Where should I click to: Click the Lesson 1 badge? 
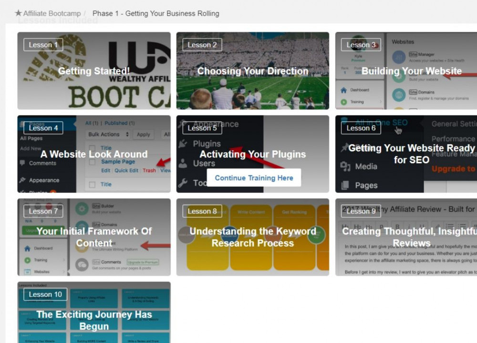click(43, 45)
